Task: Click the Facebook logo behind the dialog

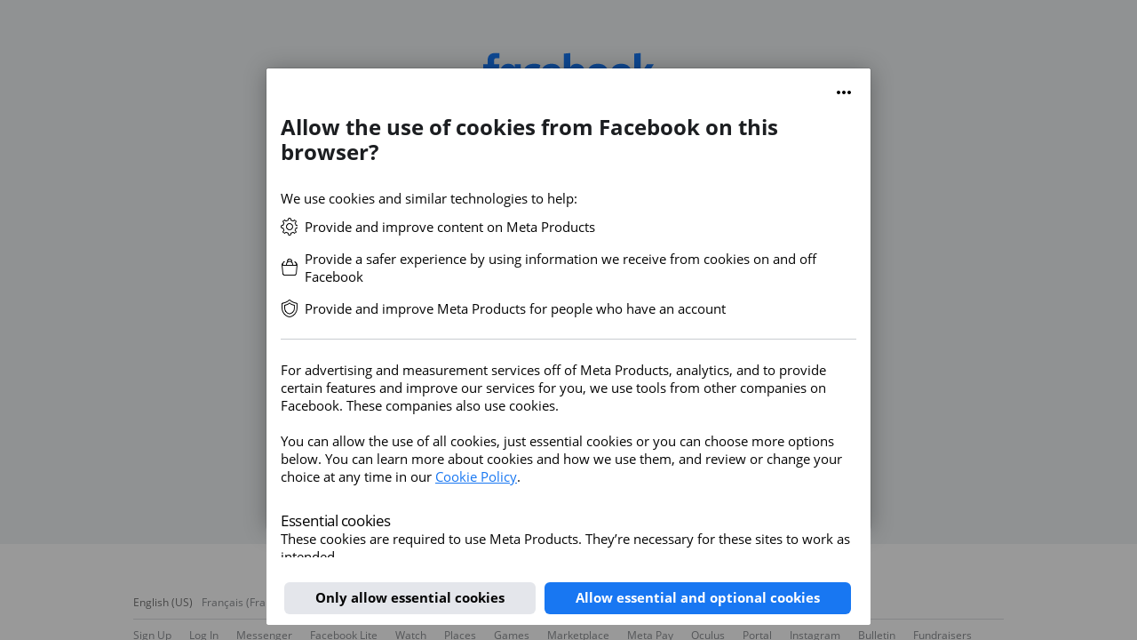Action: (568, 60)
